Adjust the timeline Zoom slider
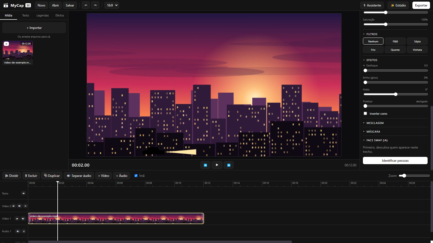 pos(414,176)
